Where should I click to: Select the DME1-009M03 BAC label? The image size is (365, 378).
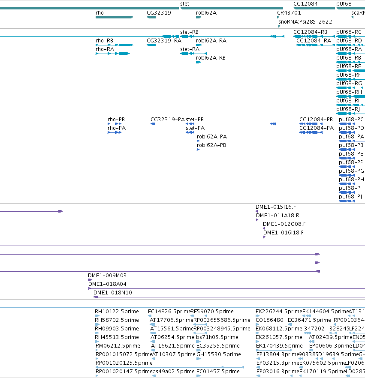tap(107, 276)
